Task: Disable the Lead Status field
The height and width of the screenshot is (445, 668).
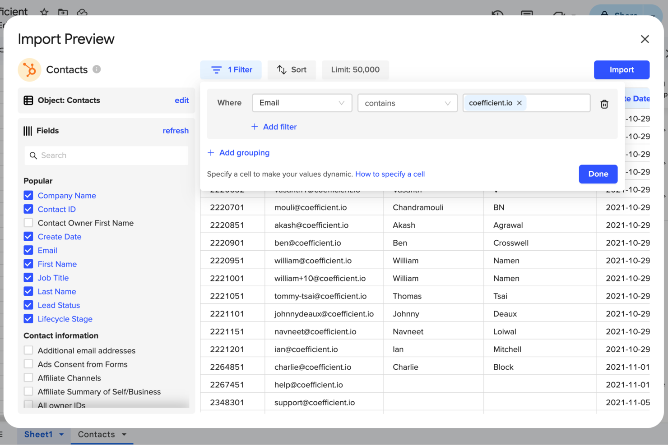Action: (28, 305)
